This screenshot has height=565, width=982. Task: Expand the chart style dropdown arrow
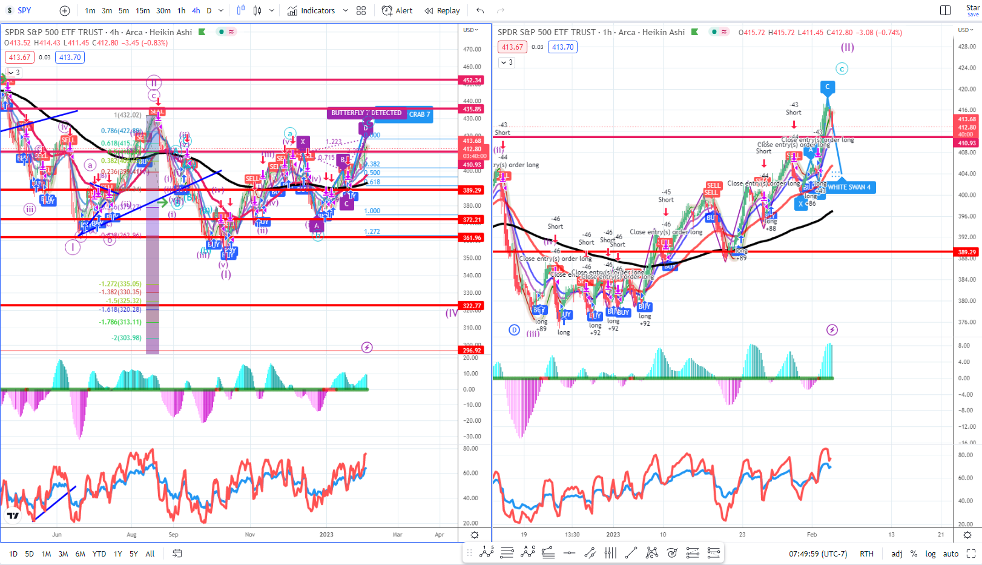272,10
